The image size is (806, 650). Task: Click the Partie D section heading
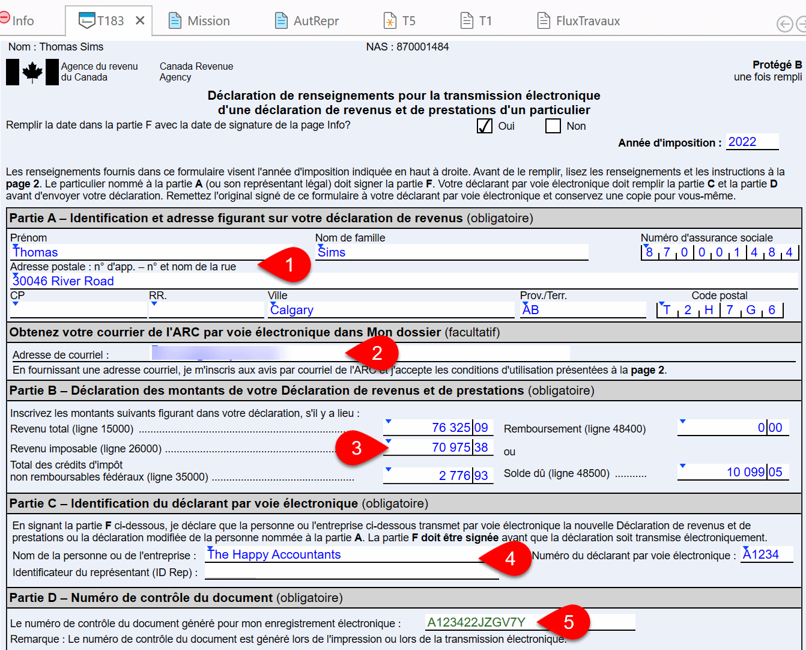[x=176, y=598]
